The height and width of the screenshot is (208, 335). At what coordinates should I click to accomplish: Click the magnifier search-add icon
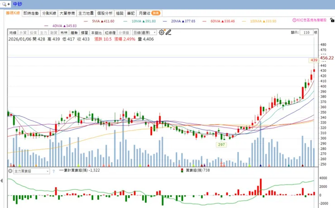[x=6, y=4]
